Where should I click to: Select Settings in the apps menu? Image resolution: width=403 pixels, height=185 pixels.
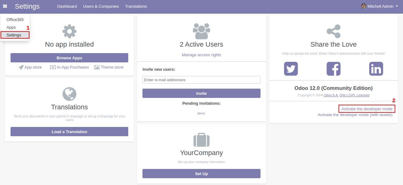(14, 35)
